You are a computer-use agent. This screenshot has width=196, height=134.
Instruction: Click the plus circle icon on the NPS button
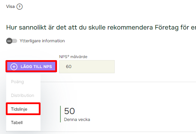coord(14,67)
